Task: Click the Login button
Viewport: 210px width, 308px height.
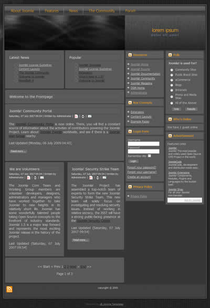Action: click(x=133, y=161)
